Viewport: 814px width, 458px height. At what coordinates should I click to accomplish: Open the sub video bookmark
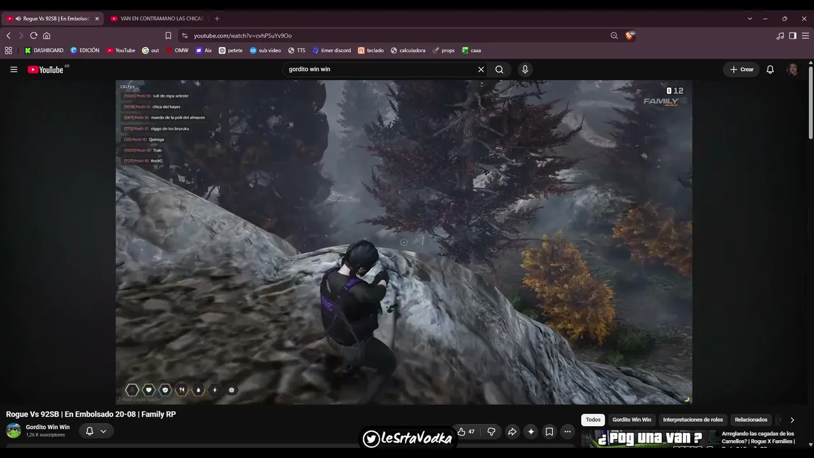pyautogui.click(x=265, y=50)
